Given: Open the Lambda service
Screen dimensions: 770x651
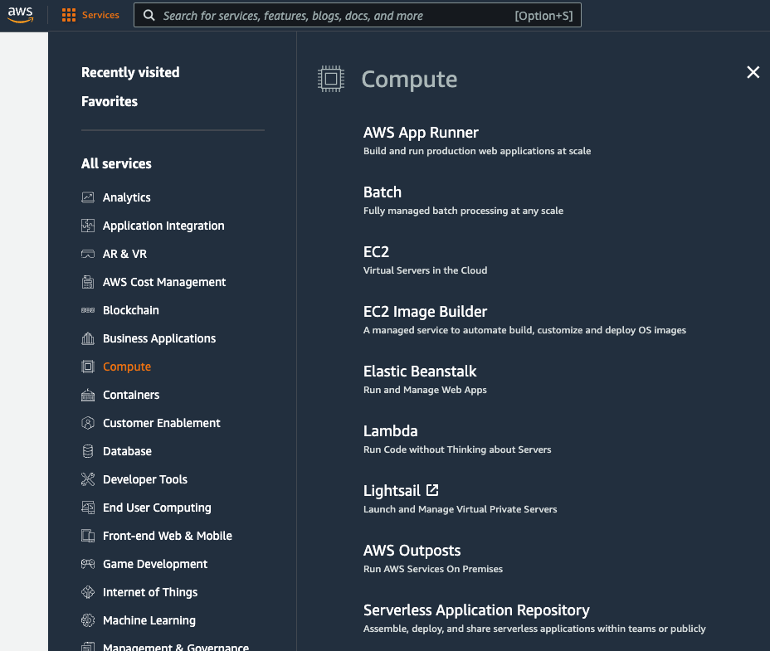Looking at the screenshot, I should coord(390,430).
